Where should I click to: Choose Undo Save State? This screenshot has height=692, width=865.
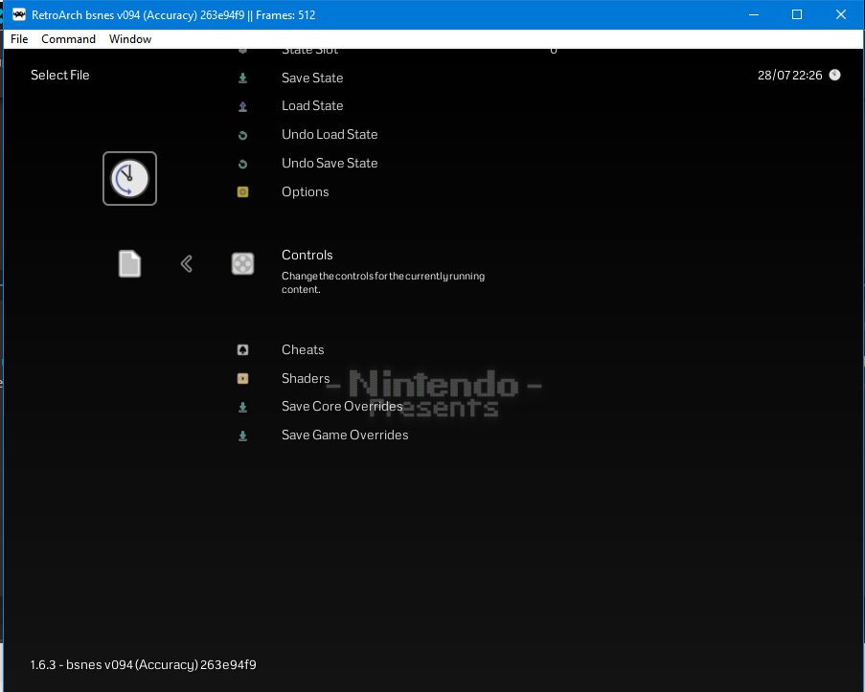330,164
